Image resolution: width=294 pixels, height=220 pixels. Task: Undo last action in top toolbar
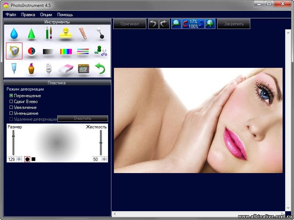(153, 24)
